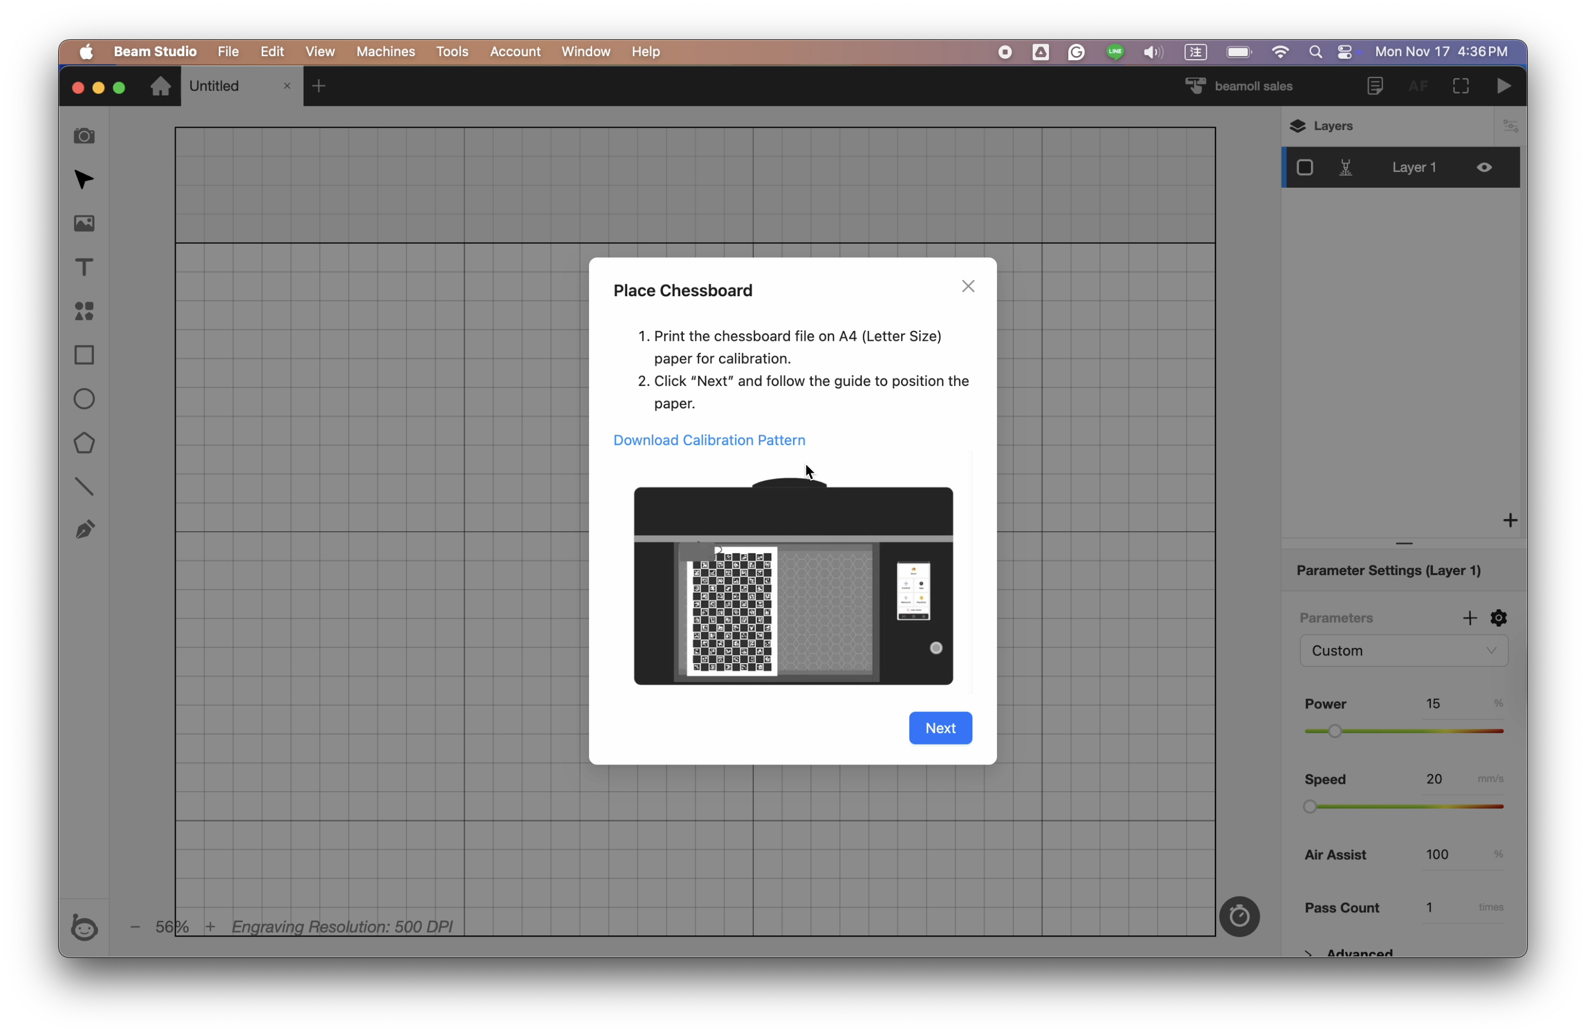
Task: Open the Beamy assistant icon
Action: click(x=84, y=927)
